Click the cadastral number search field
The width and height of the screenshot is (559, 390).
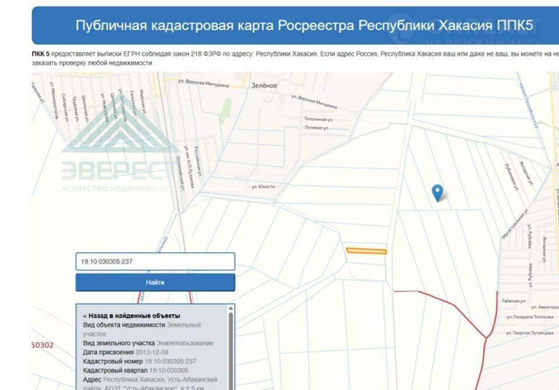coord(155,261)
